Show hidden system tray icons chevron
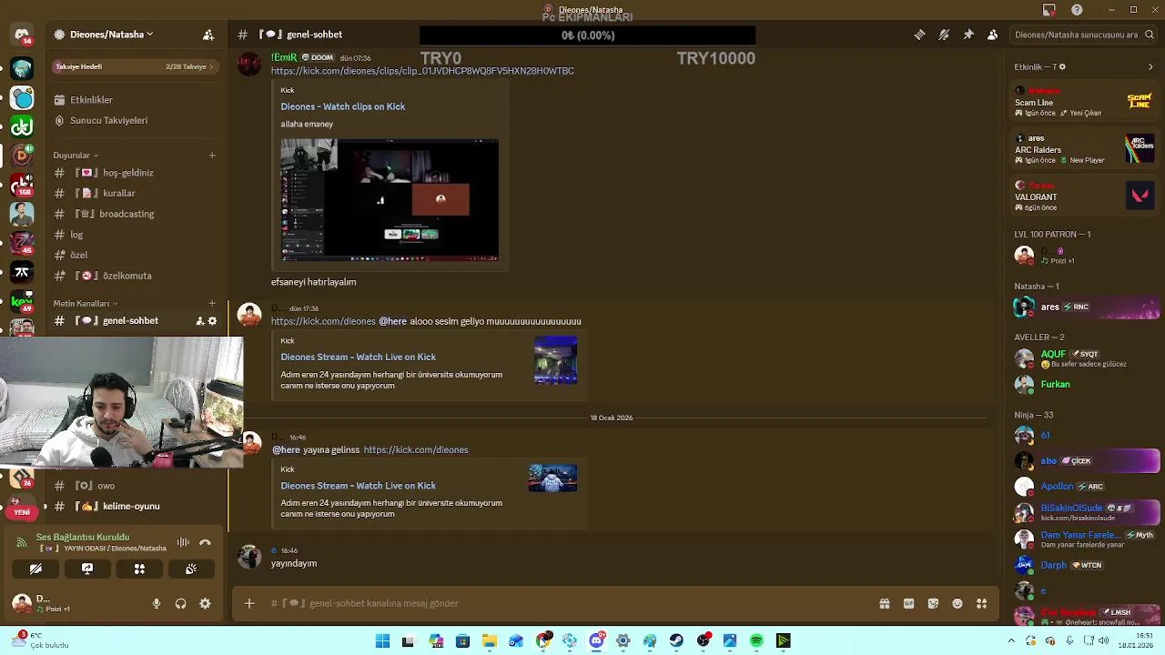The image size is (1165, 655). pos(1011,641)
